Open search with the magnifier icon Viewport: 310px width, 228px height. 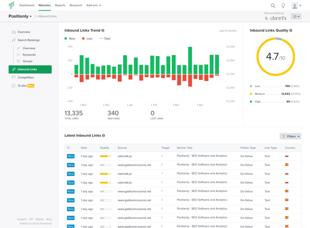[x=273, y=5]
